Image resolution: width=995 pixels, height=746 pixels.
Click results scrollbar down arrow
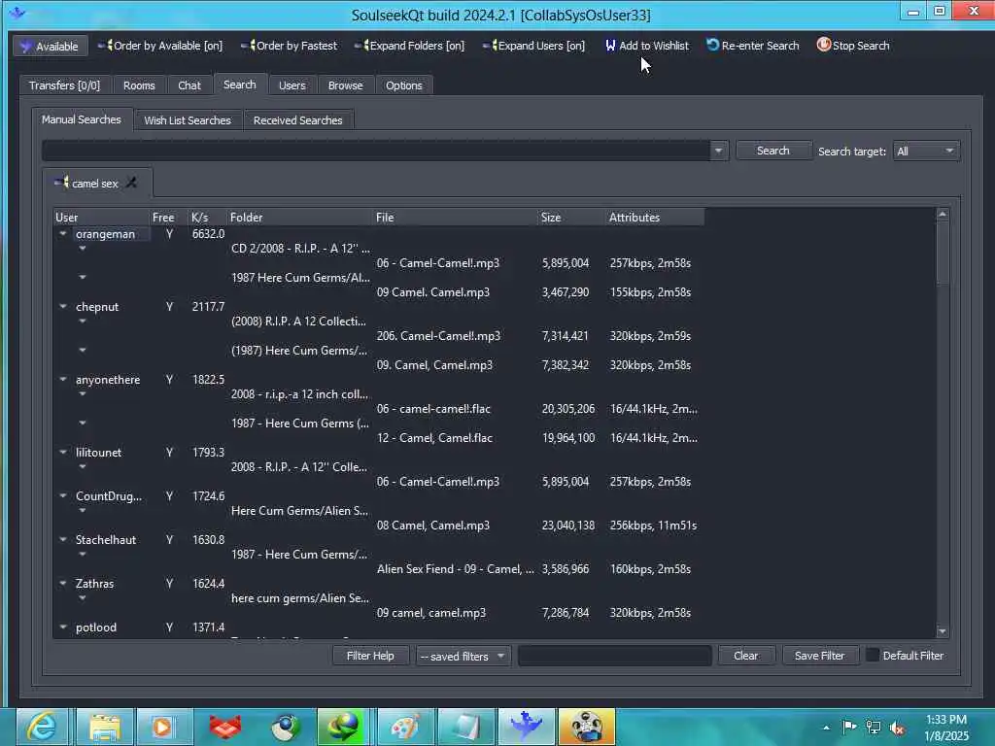click(943, 630)
